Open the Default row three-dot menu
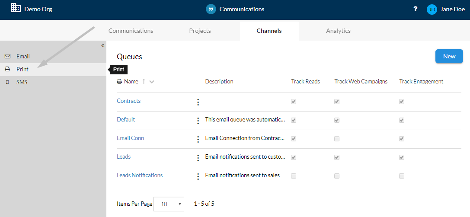This screenshot has height=217, width=470. [x=198, y=121]
